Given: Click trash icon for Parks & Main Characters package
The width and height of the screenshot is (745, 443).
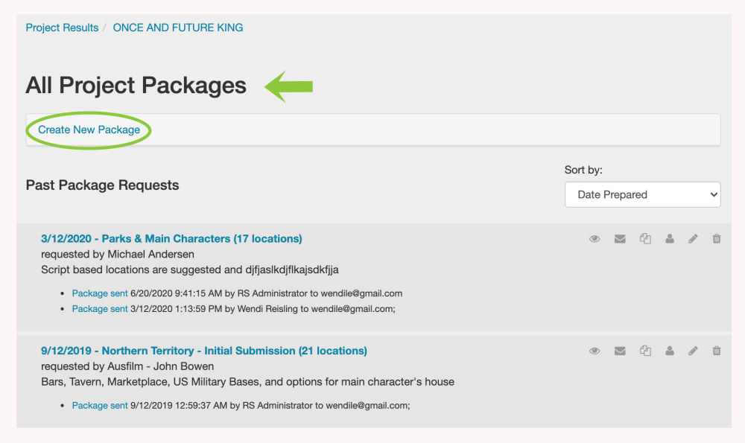Looking at the screenshot, I should coord(717,239).
